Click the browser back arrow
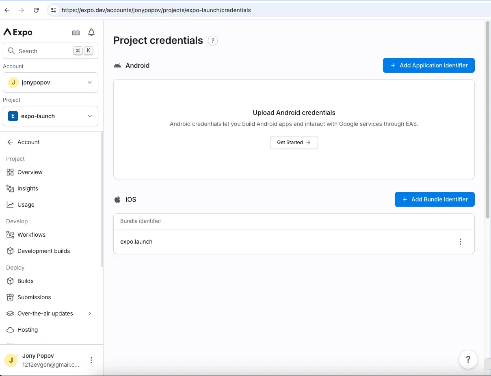This screenshot has width=491, height=376. [x=7, y=10]
